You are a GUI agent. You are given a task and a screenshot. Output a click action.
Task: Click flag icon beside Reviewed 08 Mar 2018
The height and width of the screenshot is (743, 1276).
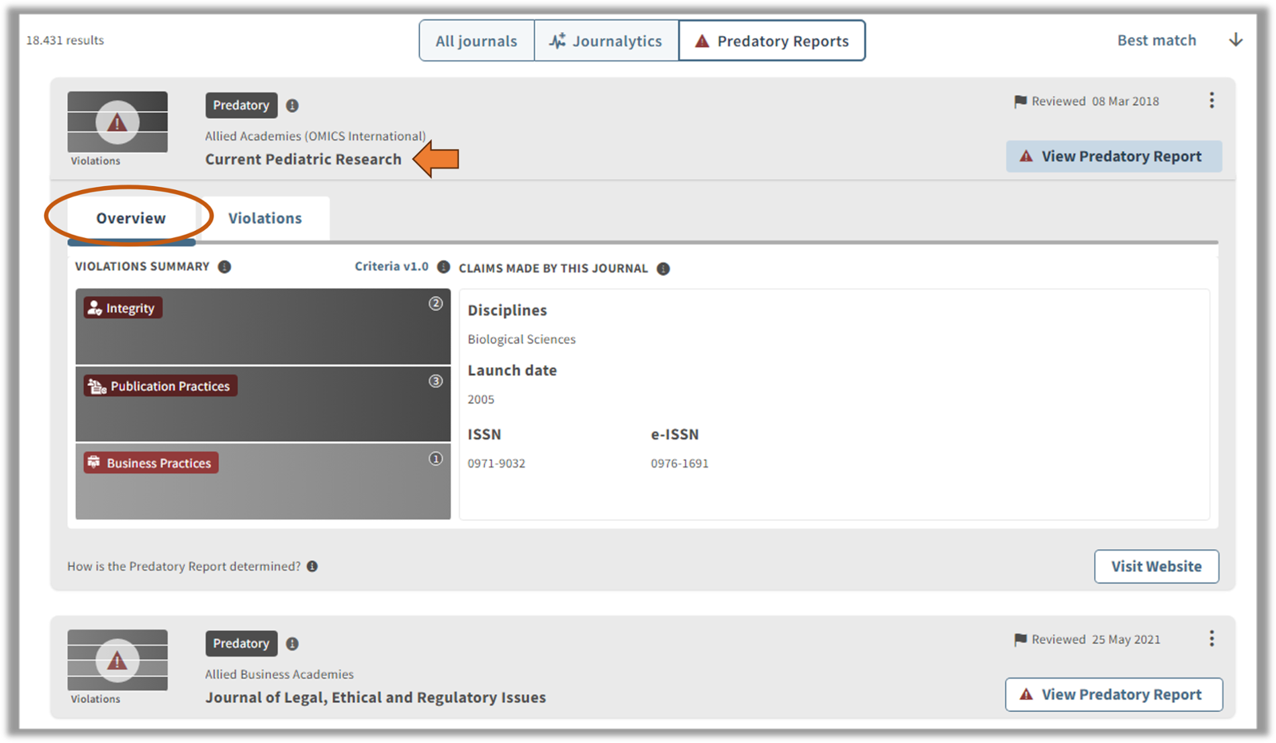click(x=1020, y=101)
